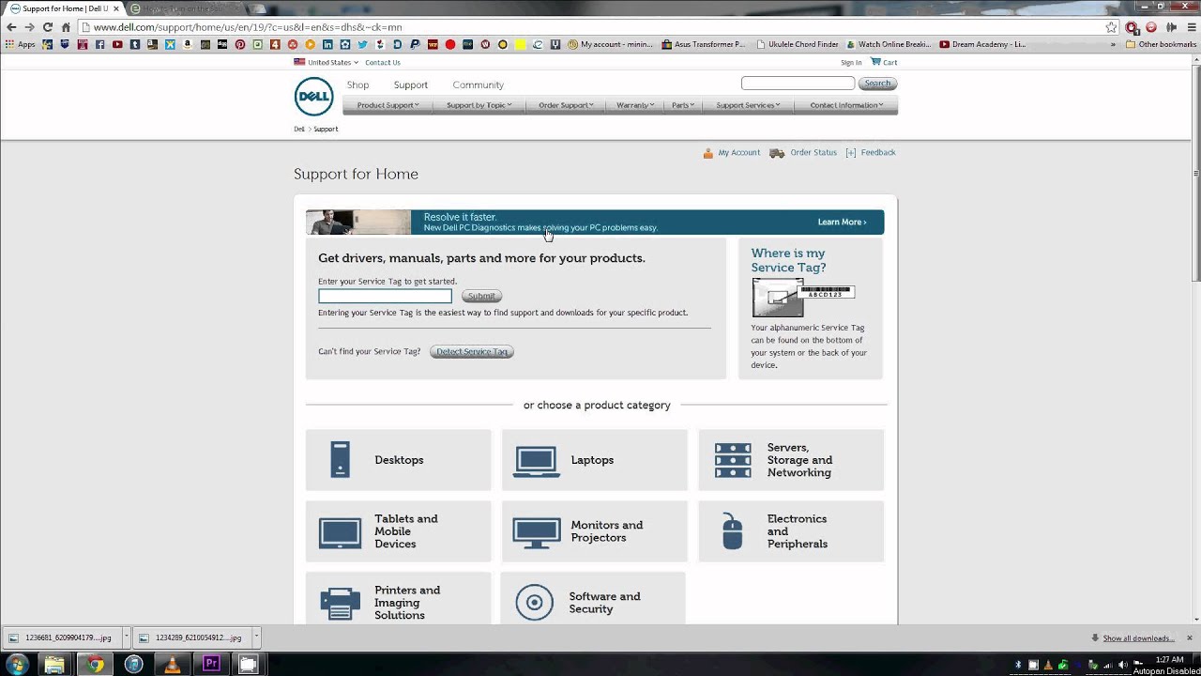Click the Support breadcrumb link
Viewport: 1201px width, 676px height.
click(326, 129)
